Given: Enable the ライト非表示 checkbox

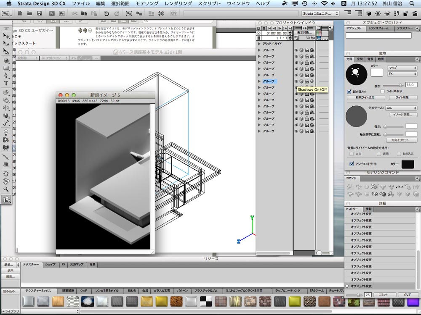Looking at the screenshot, I should [x=383, y=91].
